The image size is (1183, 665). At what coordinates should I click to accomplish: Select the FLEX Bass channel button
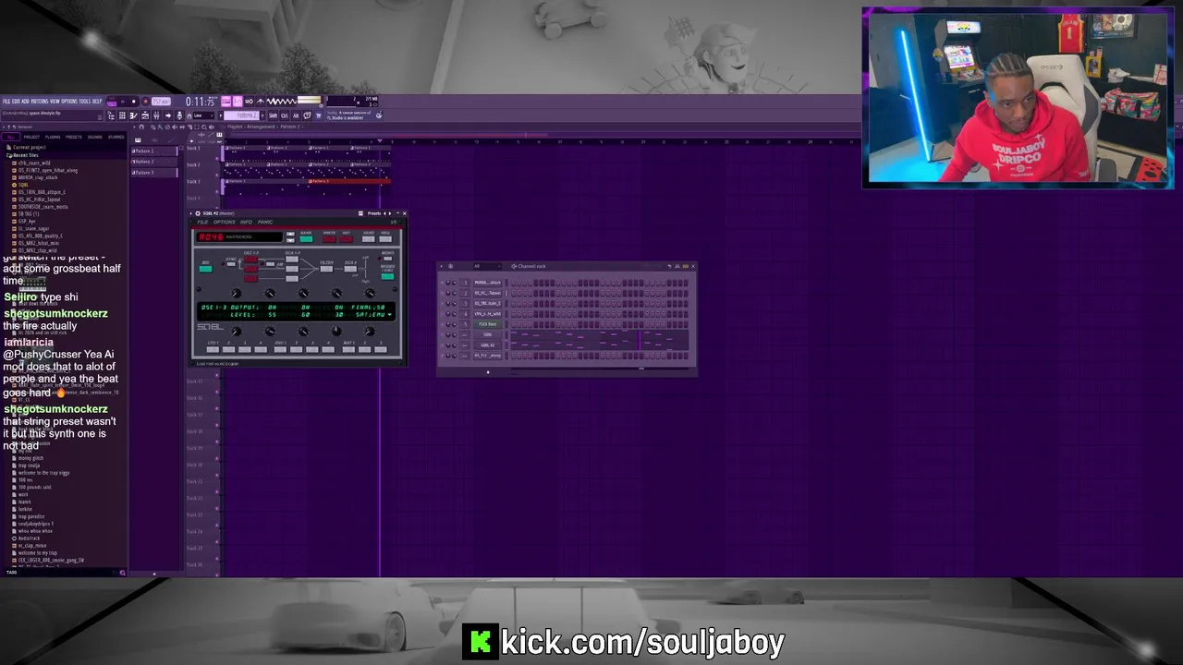tap(488, 324)
